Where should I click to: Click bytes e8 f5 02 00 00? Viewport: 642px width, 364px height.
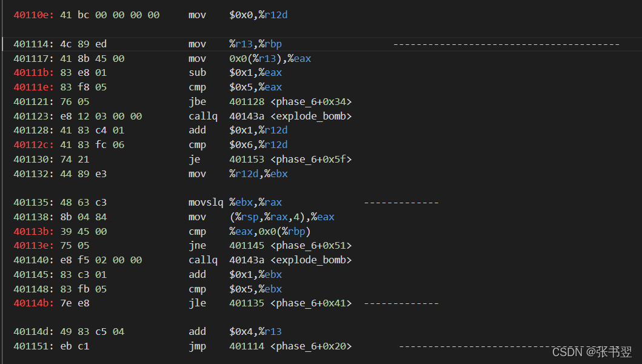point(101,260)
